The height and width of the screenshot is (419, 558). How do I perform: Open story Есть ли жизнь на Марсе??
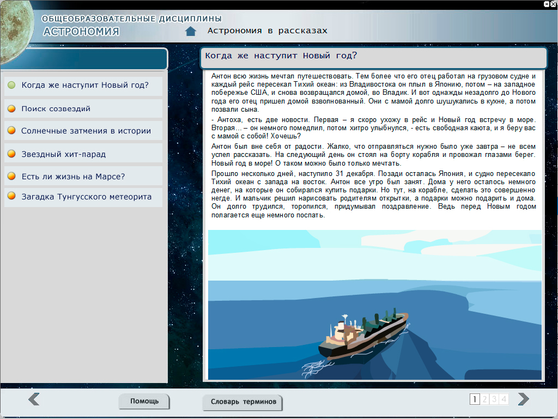(83, 176)
